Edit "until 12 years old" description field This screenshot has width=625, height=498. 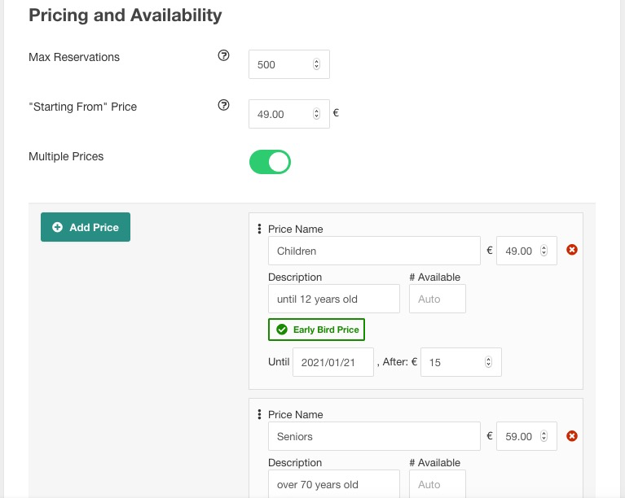(x=333, y=299)
